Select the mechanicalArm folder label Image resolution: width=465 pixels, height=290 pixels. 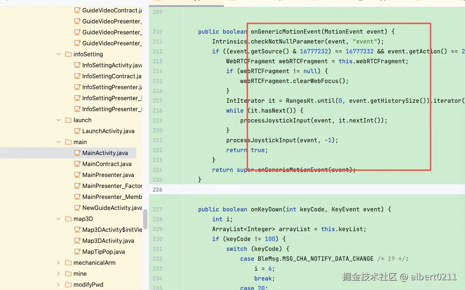(94, 263)
